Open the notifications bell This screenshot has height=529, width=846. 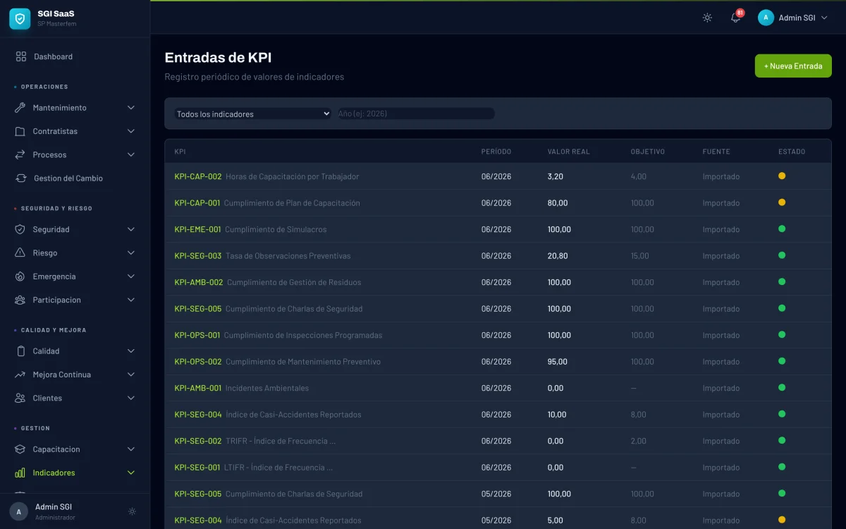pyautogui.click(x=735, y=18)
